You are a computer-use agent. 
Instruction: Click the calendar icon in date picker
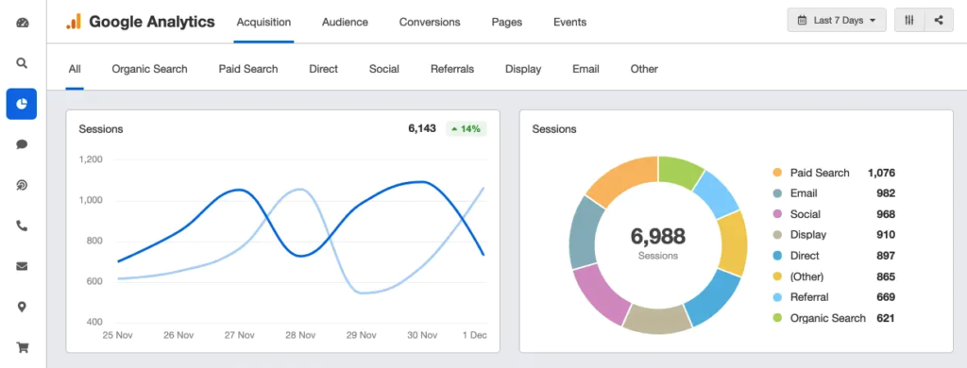803,21
